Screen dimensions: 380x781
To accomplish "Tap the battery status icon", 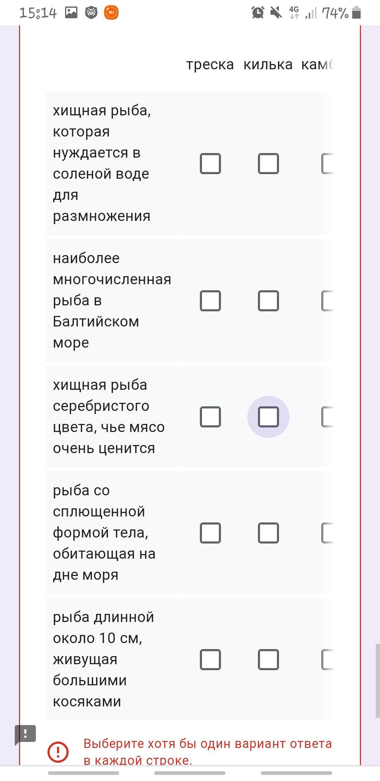I will point(356,13).
